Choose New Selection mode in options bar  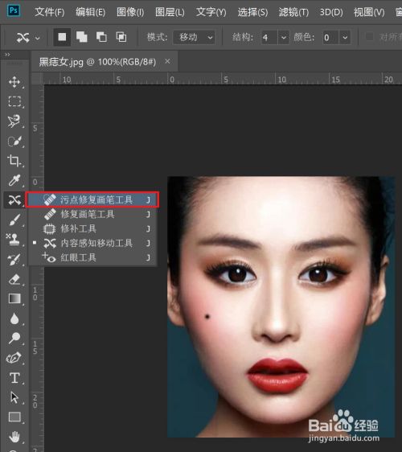coord(62,37)
